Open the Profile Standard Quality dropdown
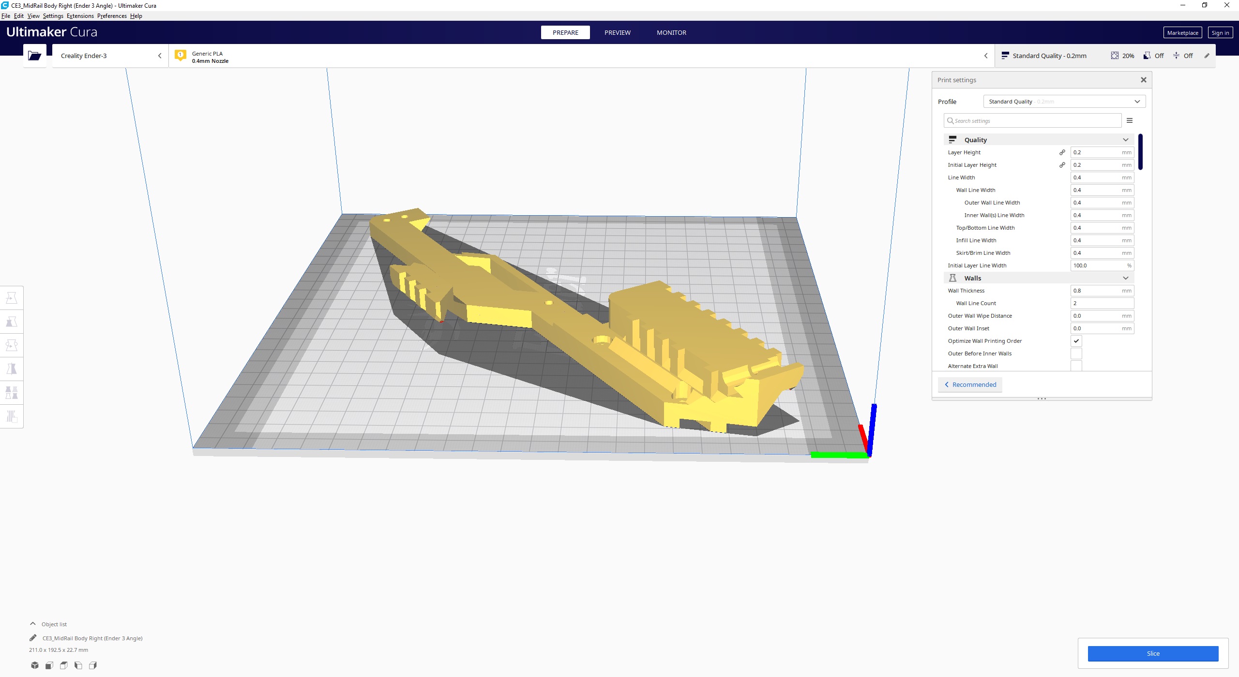This screenshot has width=1239, height=677. (1064, 102)
